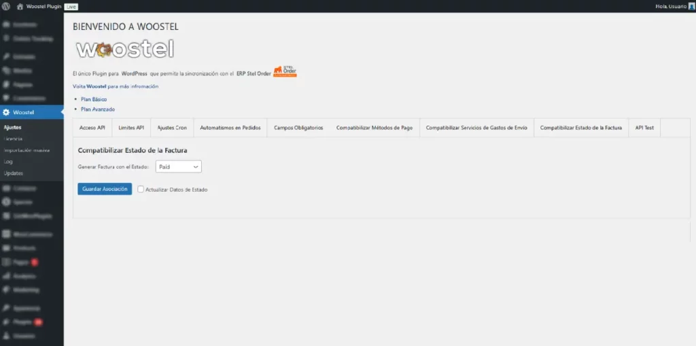This screenshot has height=346, width=696.
Task: Click the Guardar Asociación button
Action: tap(105, 189)
